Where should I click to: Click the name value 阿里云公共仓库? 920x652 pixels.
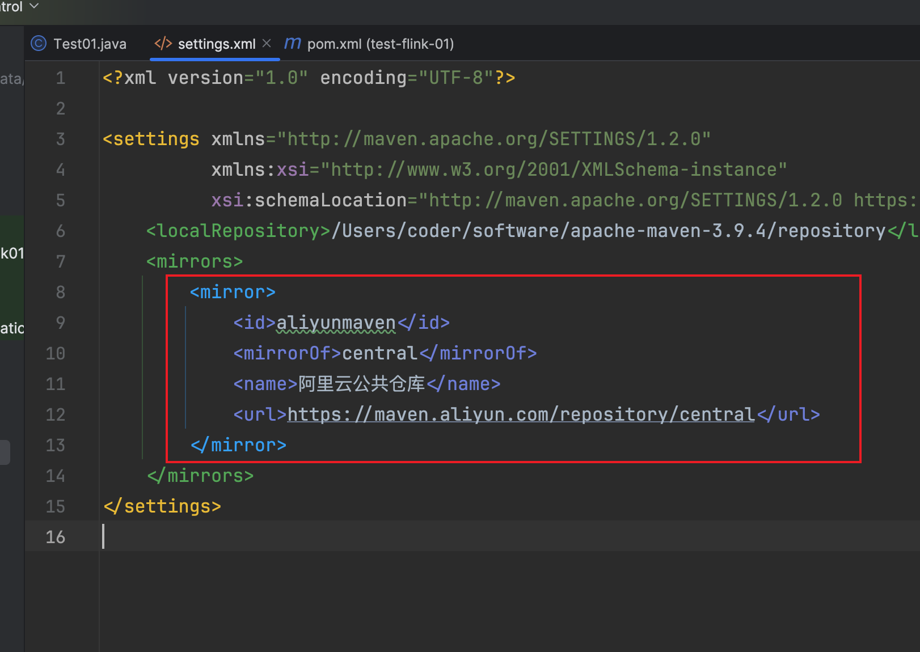click(362, 384)
